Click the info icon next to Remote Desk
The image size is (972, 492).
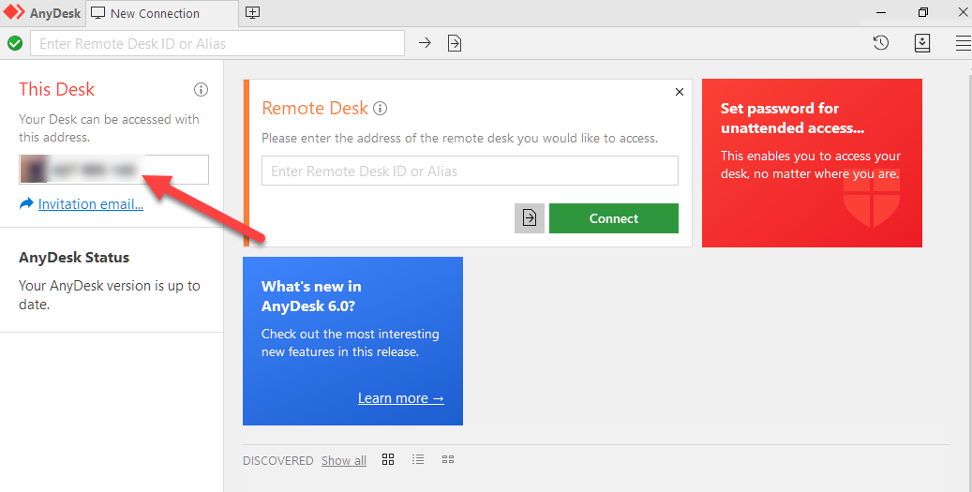point(380,109)
